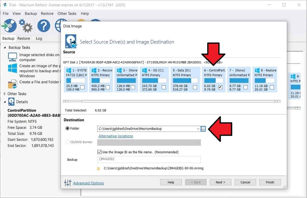Open the Restore menu
Viewport: 307px width, 198px height.
click(x=47, y=14)
